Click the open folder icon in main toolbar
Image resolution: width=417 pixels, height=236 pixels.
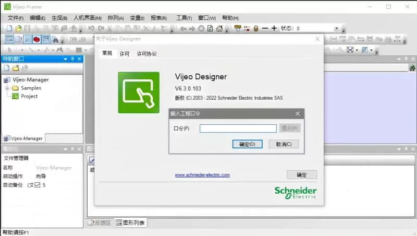point(18,28)
